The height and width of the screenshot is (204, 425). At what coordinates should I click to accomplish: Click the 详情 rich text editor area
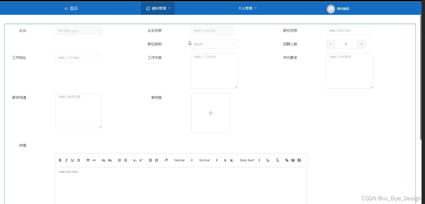tap(181, 185)
